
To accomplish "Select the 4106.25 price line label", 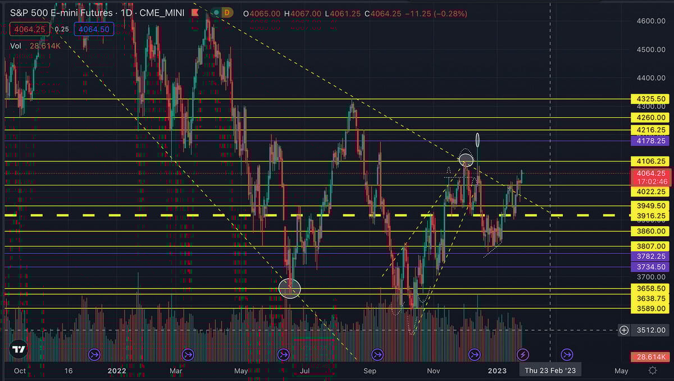I will [651, 162].
